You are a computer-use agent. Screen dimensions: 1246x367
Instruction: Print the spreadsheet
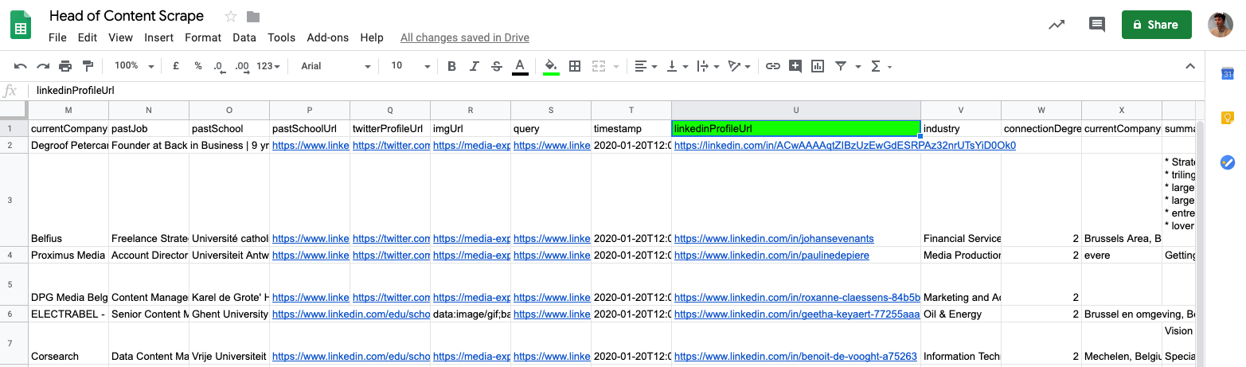click(x=65, y=66)
